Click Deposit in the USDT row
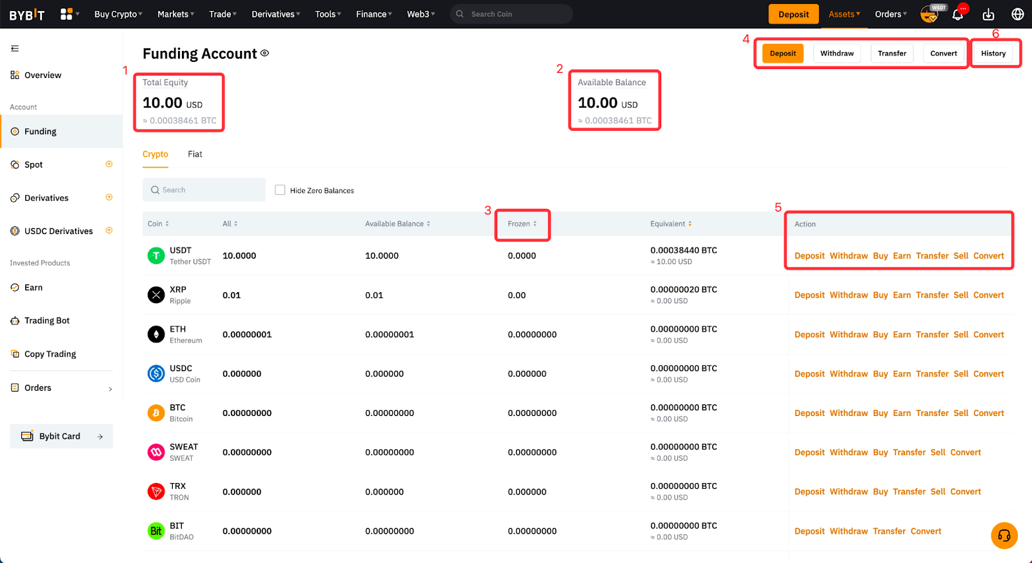This screenshot has width=1032, height=563. click(x=809, y=256)
